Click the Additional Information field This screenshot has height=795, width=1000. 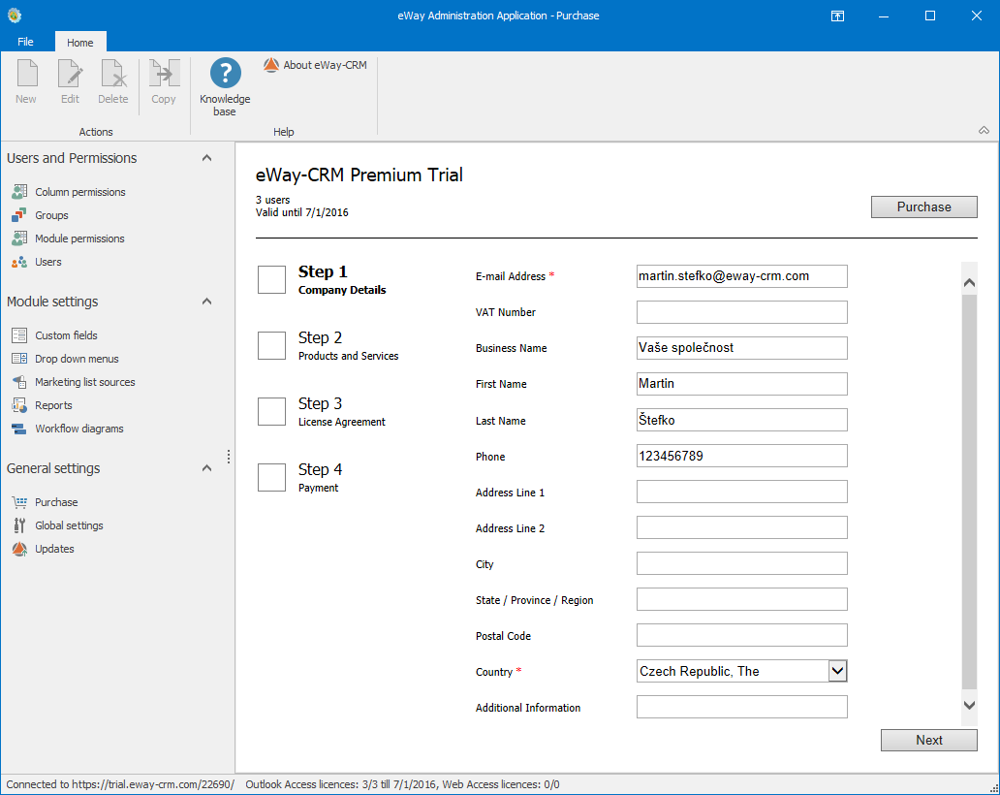click(741, 707)
